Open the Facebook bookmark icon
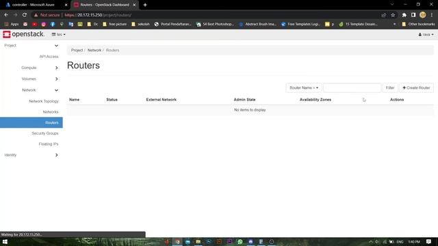 (x=53, y=25)
